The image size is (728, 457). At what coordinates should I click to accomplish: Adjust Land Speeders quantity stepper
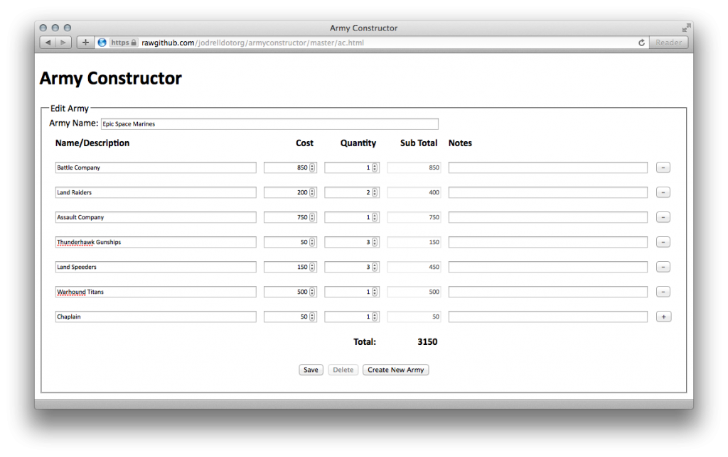[x=375, y=267]
